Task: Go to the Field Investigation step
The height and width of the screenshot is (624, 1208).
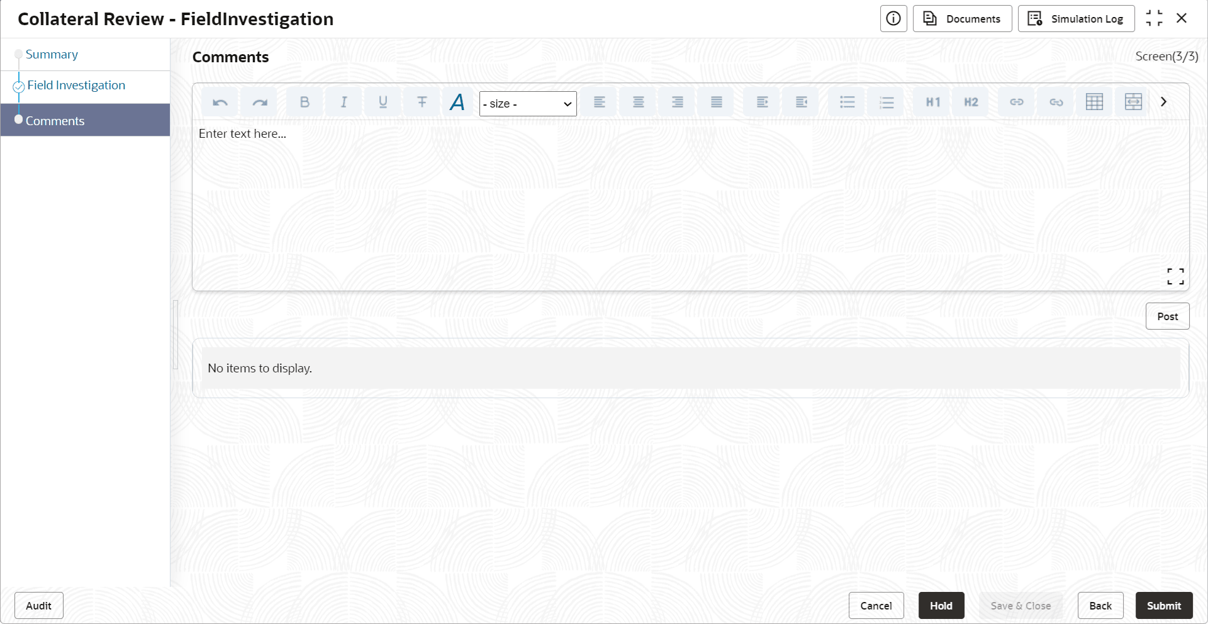Action: coord(76,86)
